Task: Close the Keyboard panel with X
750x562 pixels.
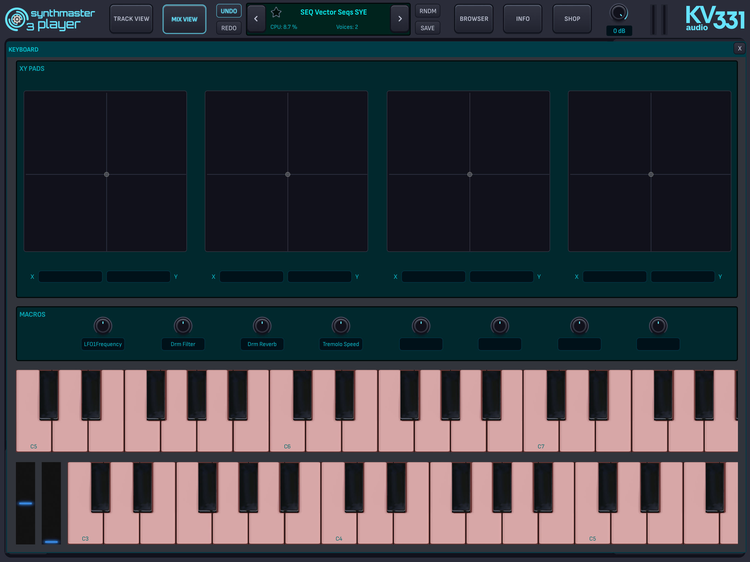Action: tap(740, 49)
